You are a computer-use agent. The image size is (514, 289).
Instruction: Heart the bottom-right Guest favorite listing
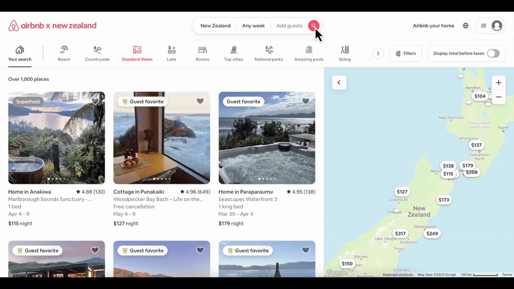tap(306, 250)
